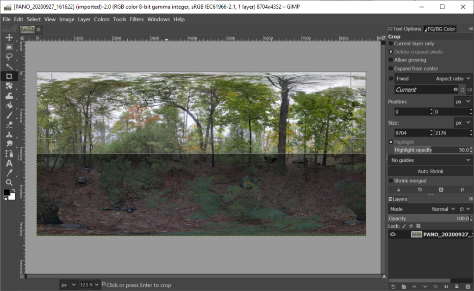Open the Filters menu
This screenshot has height=291, width=474.
(x=137, y=19)
